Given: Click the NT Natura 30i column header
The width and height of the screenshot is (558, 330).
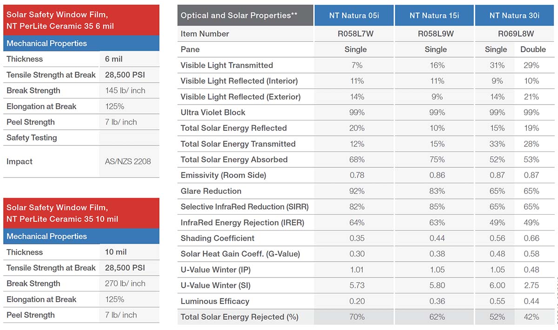Looking at the screenshot, I should pyautogui.click(x=514, y=15).
